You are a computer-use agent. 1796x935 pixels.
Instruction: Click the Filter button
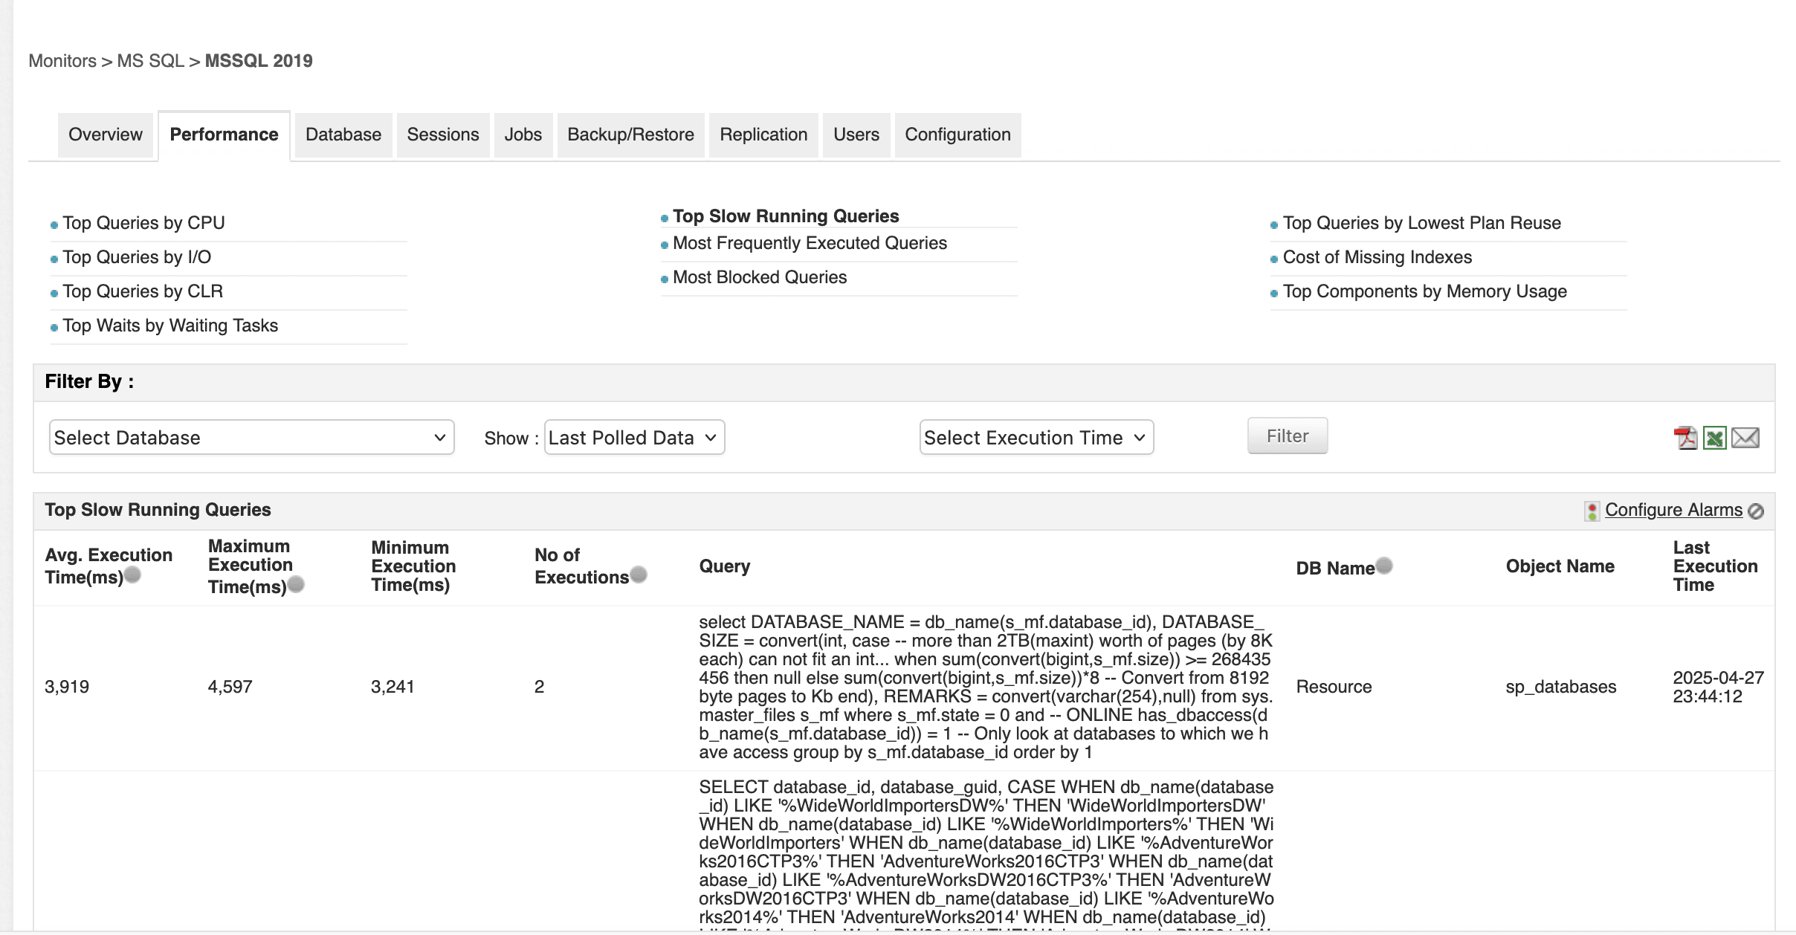1287,436
